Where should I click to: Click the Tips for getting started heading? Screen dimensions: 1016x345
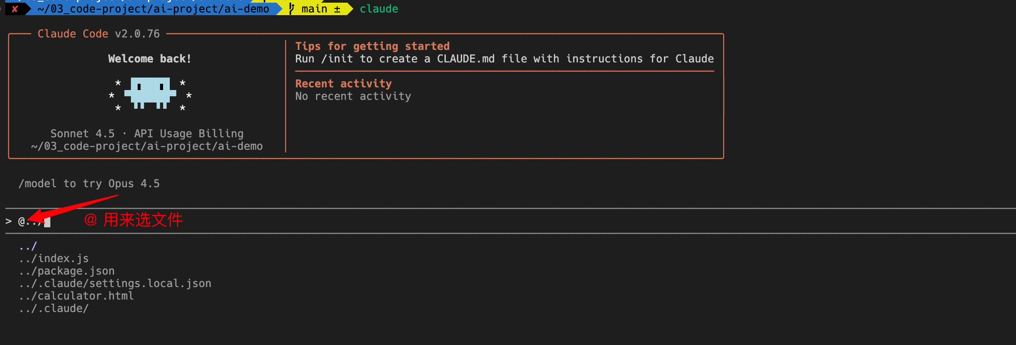click(x=372, y=46)
